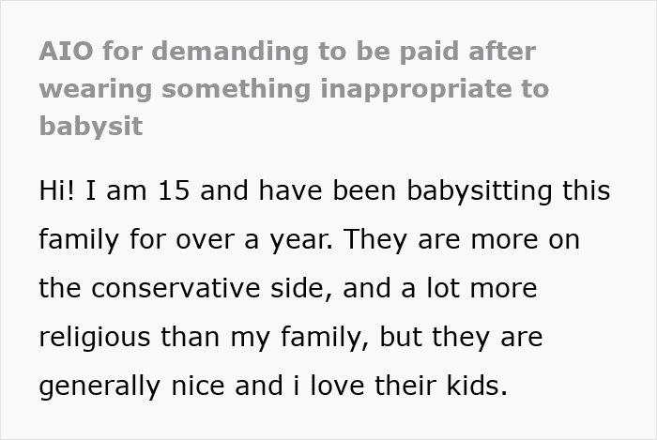
Task: Click the word 'demanding' in the title
Action: pyautogui.click(x=230, y=52)
